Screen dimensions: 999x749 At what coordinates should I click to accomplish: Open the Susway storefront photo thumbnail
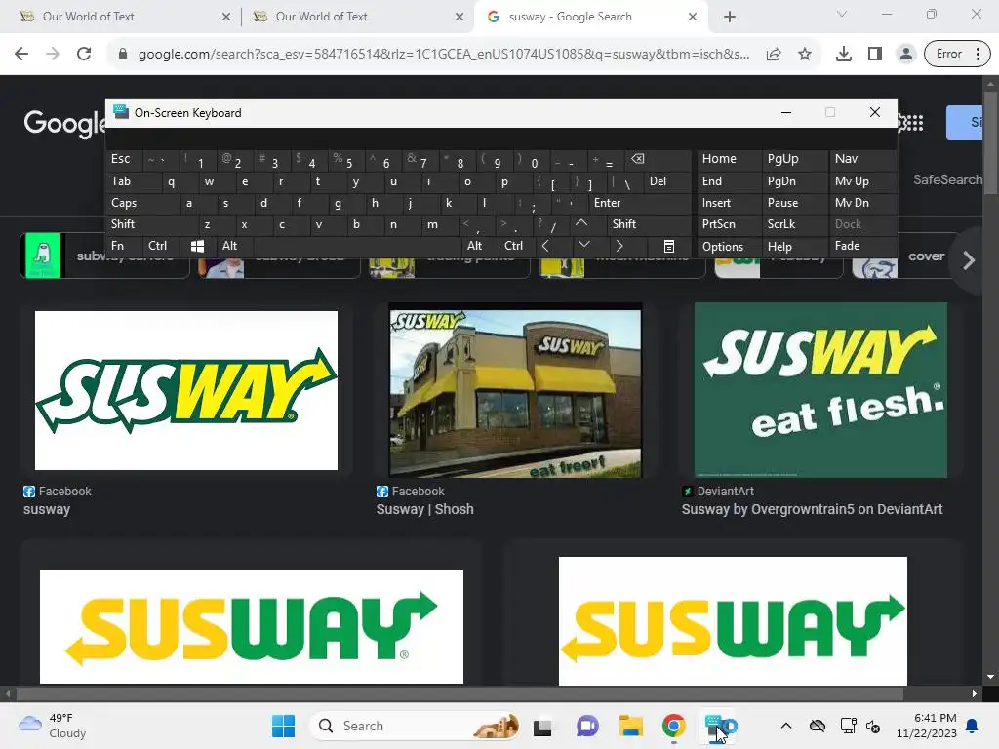515,390
